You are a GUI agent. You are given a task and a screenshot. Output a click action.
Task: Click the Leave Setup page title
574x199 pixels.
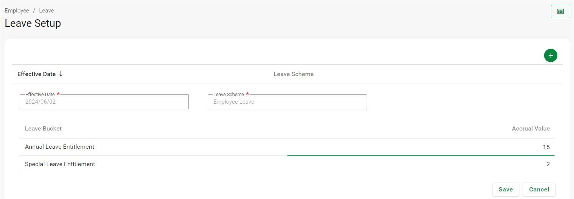pos(33,23)
